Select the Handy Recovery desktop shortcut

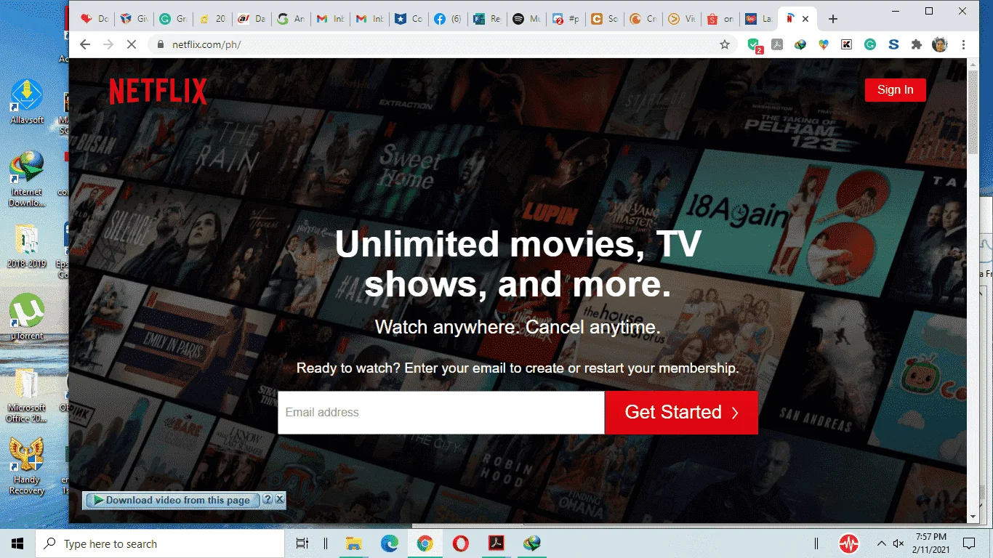click(27, 466)
